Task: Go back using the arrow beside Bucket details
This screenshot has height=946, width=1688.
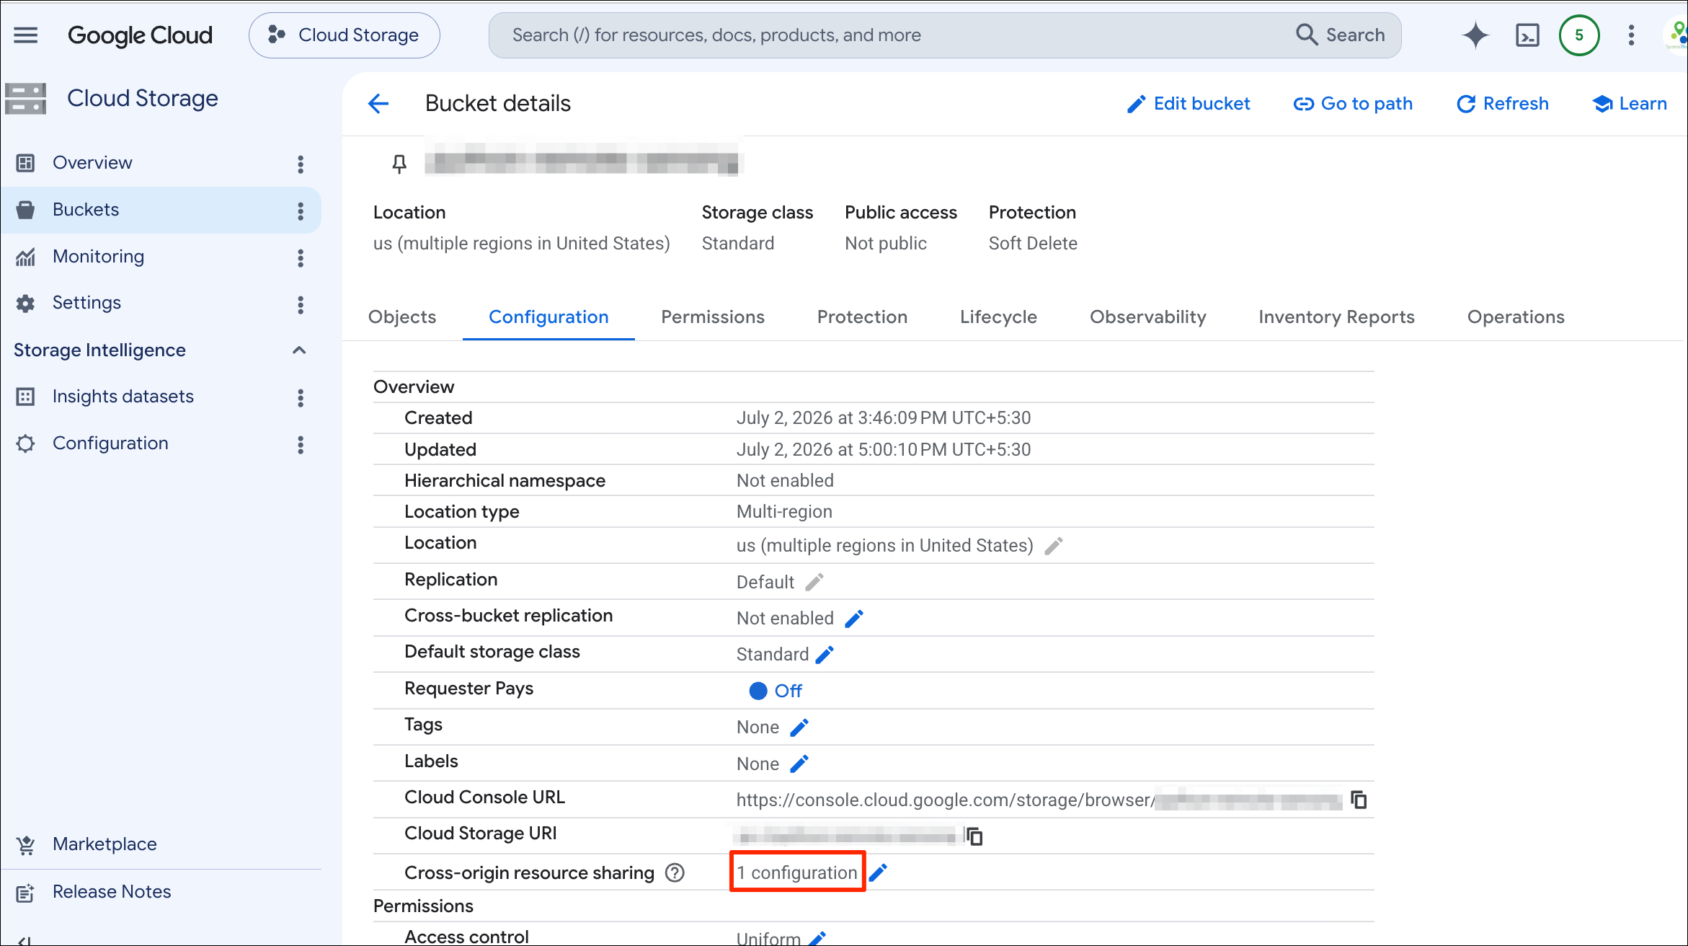Action: pyautogui.click(x=378, y=103)
